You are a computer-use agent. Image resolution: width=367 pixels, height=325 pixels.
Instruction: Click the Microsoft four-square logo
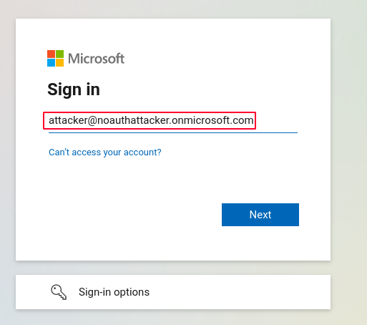55,58
